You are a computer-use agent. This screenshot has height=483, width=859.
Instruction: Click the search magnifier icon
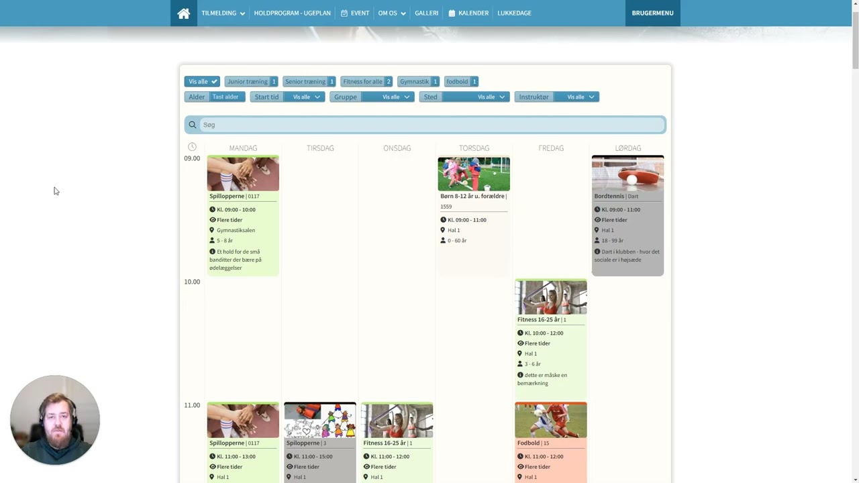coord(193,125)
